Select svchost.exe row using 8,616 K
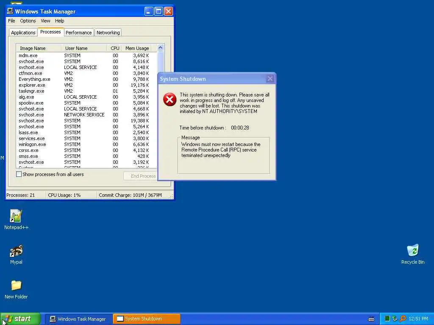The width and height of the screenshot is (434, 325). pyautogui.click(x=86, y=61)
